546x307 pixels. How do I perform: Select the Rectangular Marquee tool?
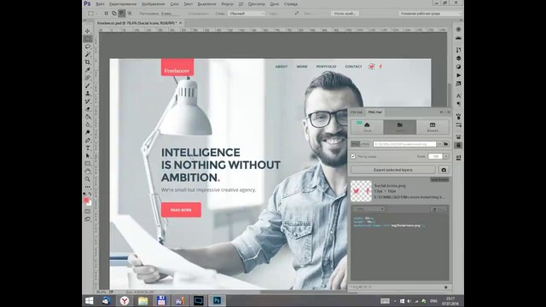tap(88, 38)
